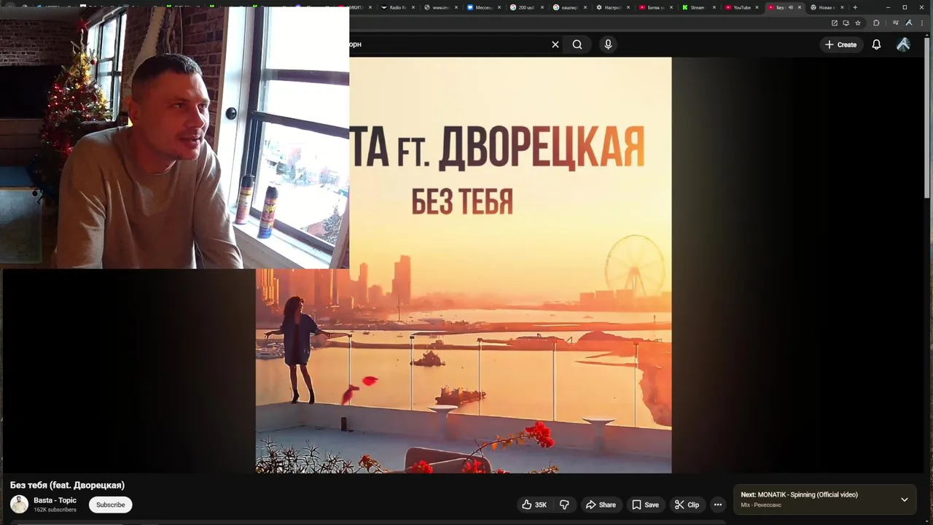This screenshot has height=525, width=933.
Task: Click the Create button
Action: pyautogui.click(x=840, y=44)
